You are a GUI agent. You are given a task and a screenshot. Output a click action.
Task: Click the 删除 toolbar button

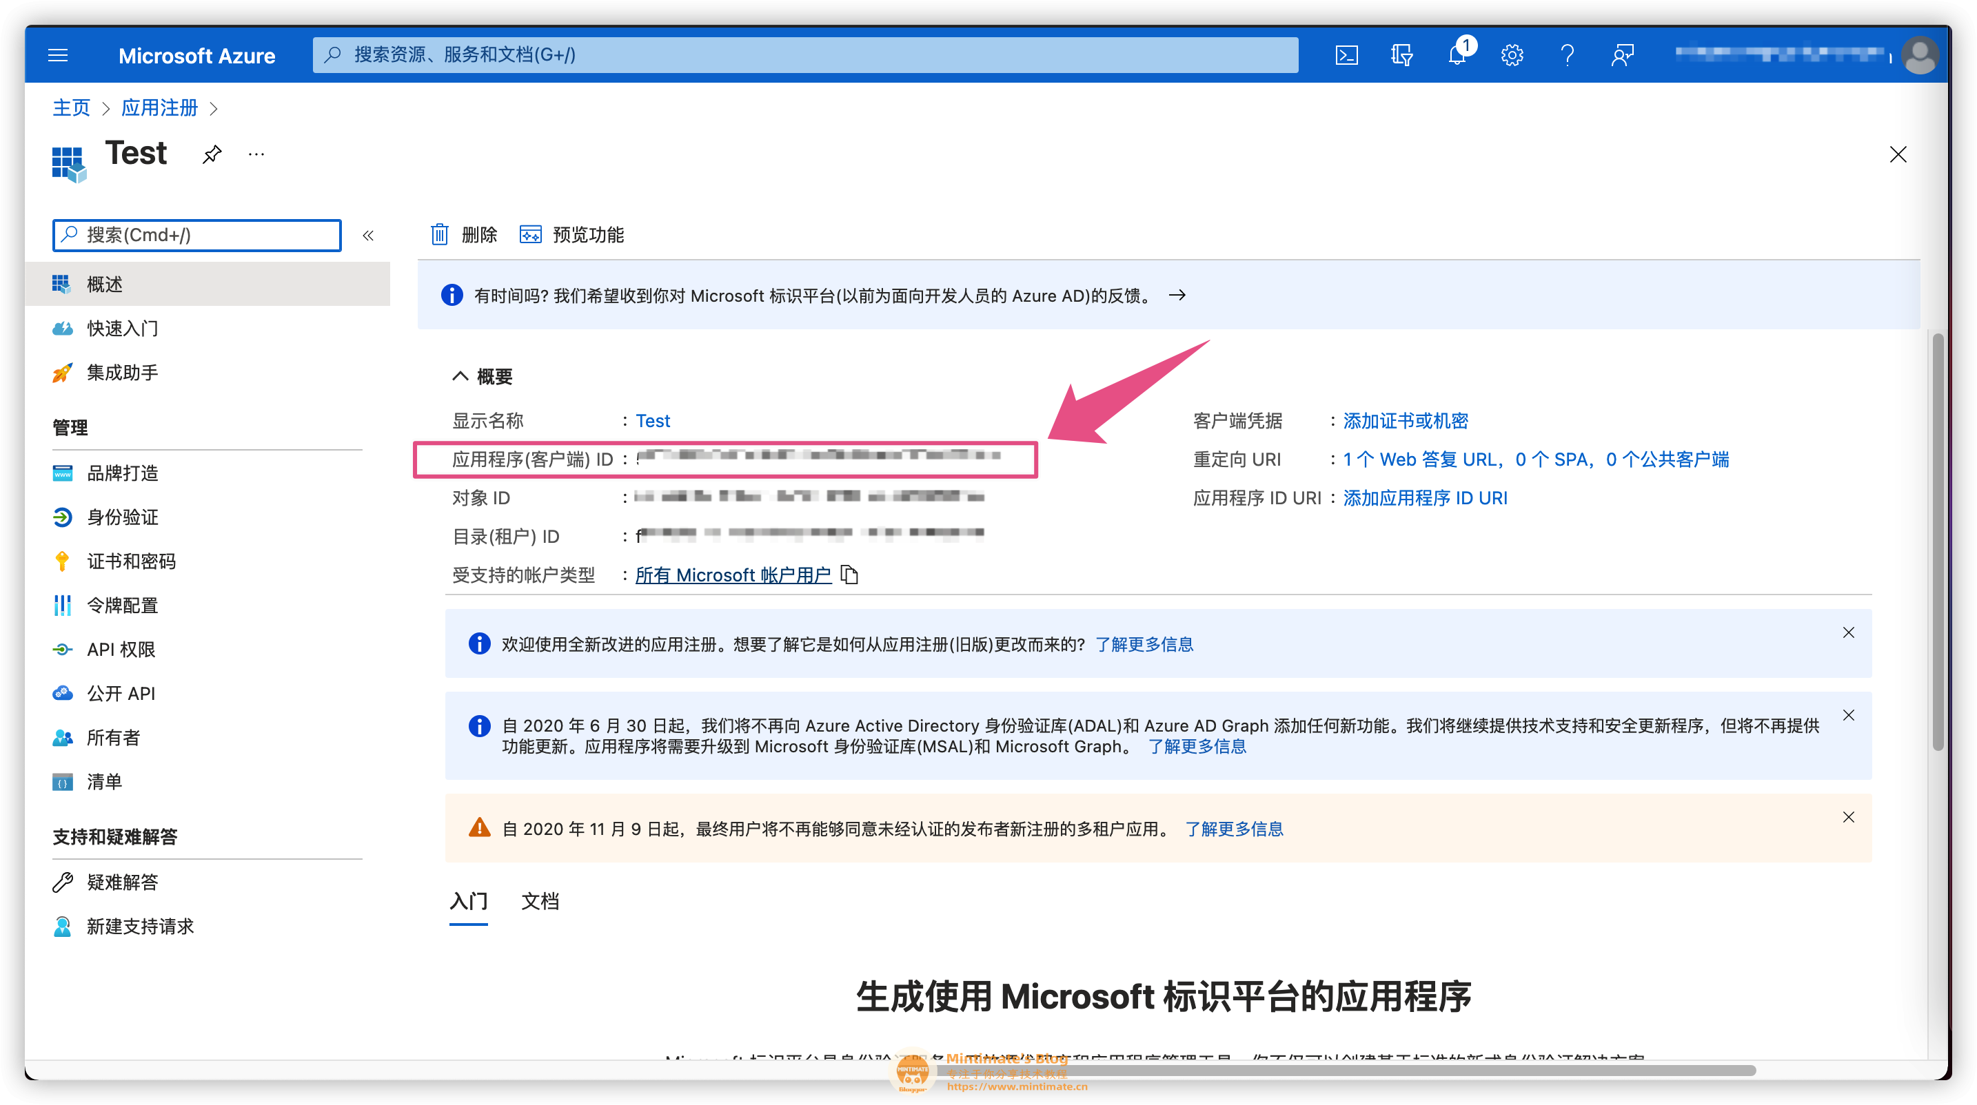click(465, 235)
